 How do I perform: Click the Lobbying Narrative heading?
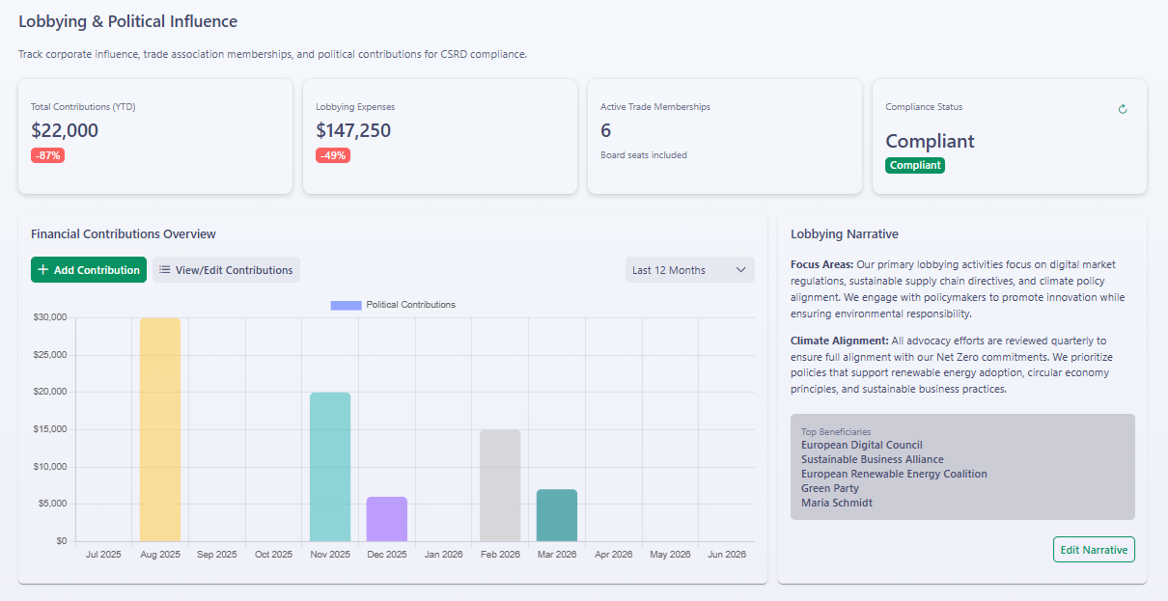[x=845, y=233]
